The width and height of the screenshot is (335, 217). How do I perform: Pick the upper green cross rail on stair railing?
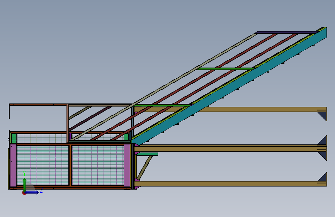pos(225,69)
